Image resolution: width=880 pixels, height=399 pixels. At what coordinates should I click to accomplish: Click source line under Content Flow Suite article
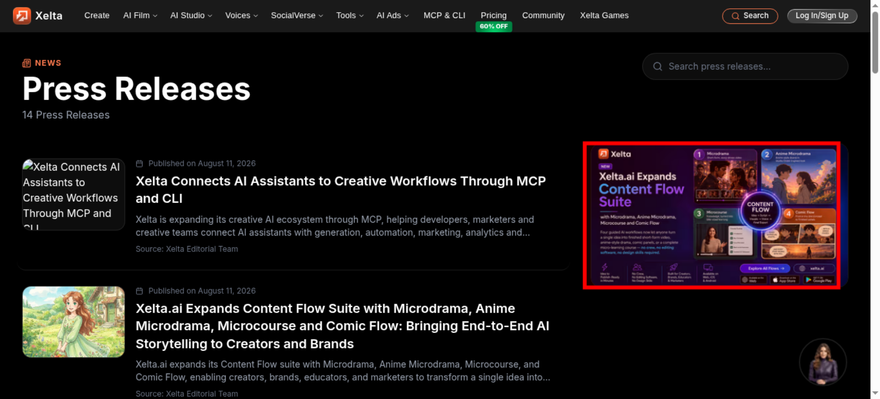[187, 394]
